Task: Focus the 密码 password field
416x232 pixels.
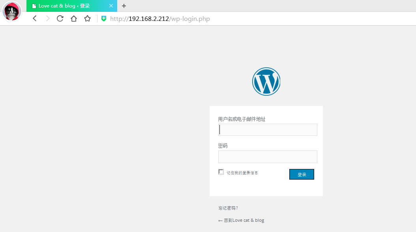Action: 268,157
